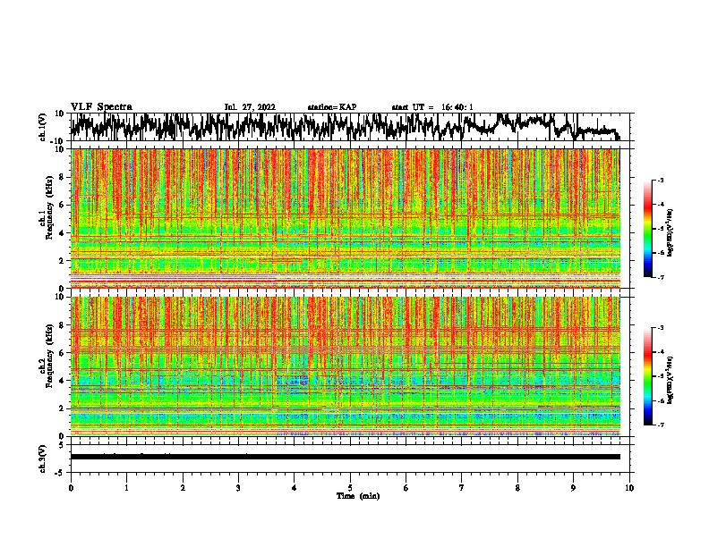The height and width of the screenshot is (547, 709).
Task: Click time axis tick label "2"
Action: 183,488
